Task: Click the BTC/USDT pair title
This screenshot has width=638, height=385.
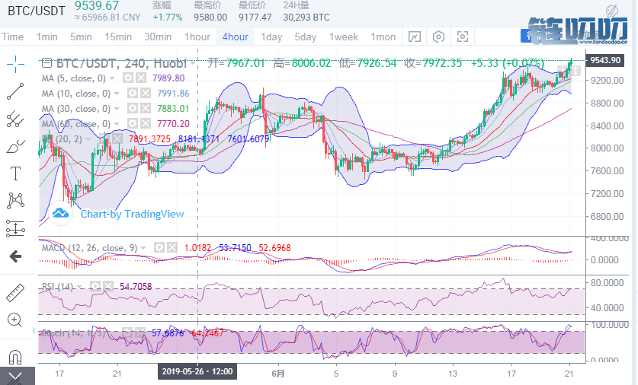Action: tap(37, 11)
